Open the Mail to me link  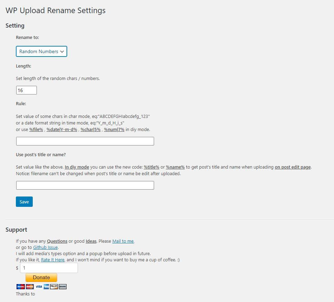[x=123, y=241]
